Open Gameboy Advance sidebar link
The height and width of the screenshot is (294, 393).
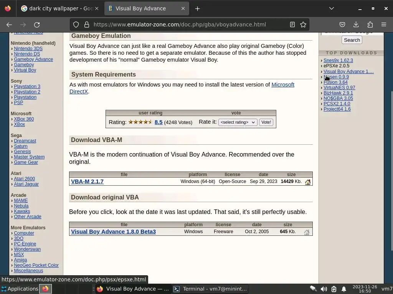(33, 59)
